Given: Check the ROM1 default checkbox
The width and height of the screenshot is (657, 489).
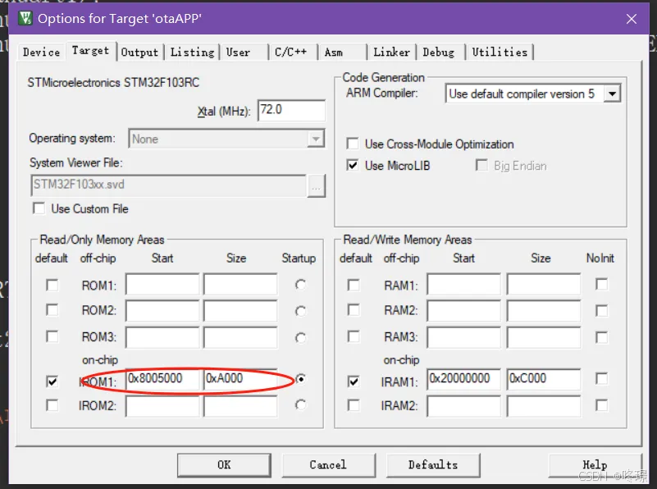Looking at the screenshot, I should [x=52, y=286].
